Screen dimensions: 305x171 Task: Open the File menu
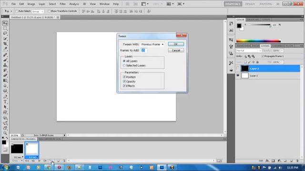[x=13, y=4]
